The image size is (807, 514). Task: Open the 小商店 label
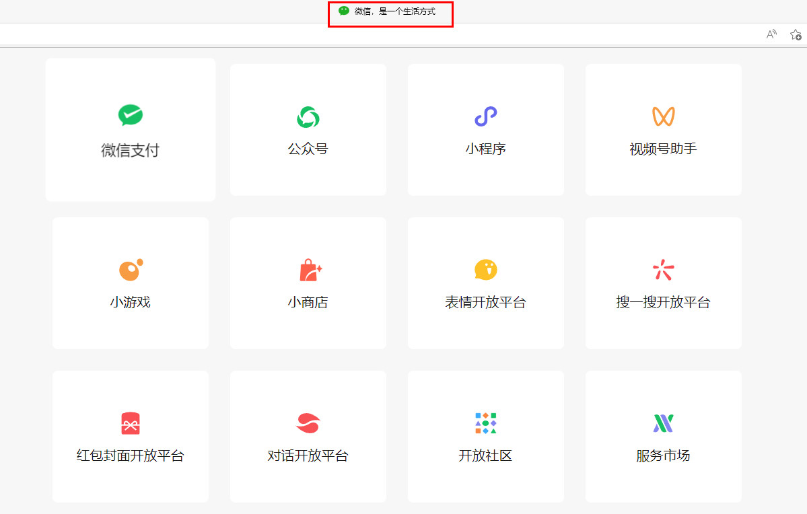pos(308,302)
